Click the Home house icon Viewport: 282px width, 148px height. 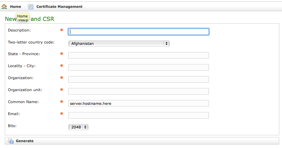pos(4,7)
